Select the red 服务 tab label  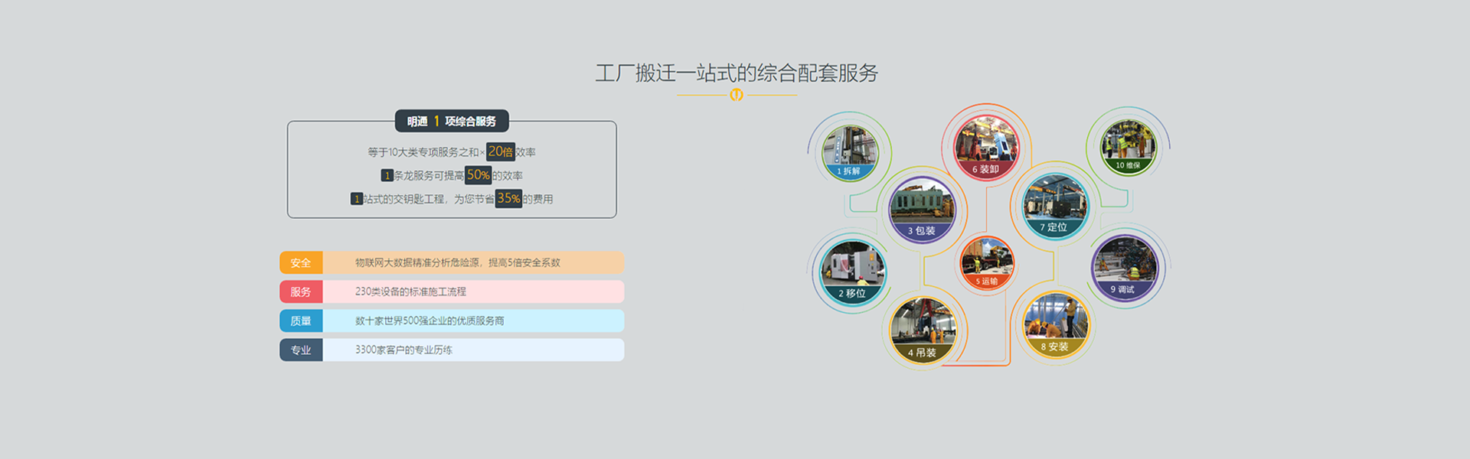coord(301,291)
